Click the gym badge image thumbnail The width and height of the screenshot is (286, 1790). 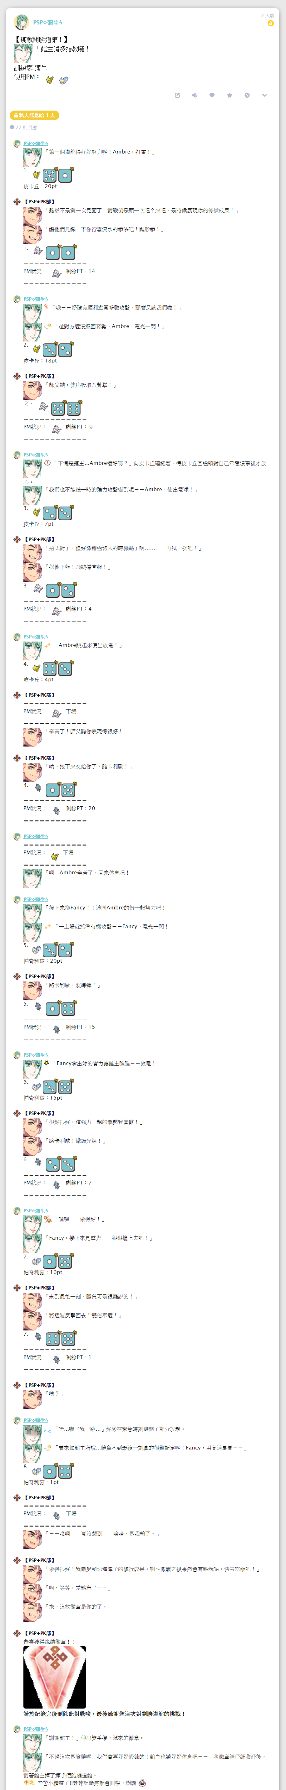point(55,1676)
